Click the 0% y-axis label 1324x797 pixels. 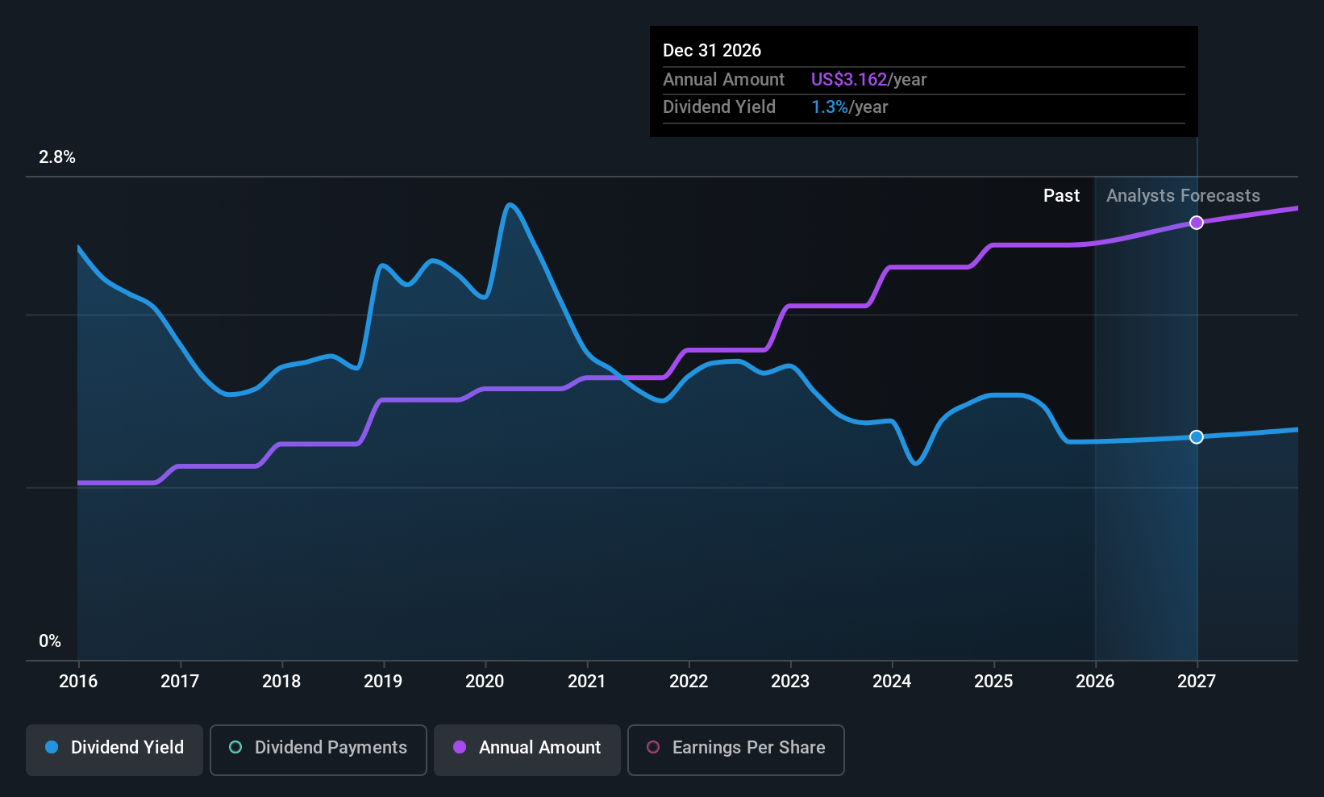(x=50, y=641)
